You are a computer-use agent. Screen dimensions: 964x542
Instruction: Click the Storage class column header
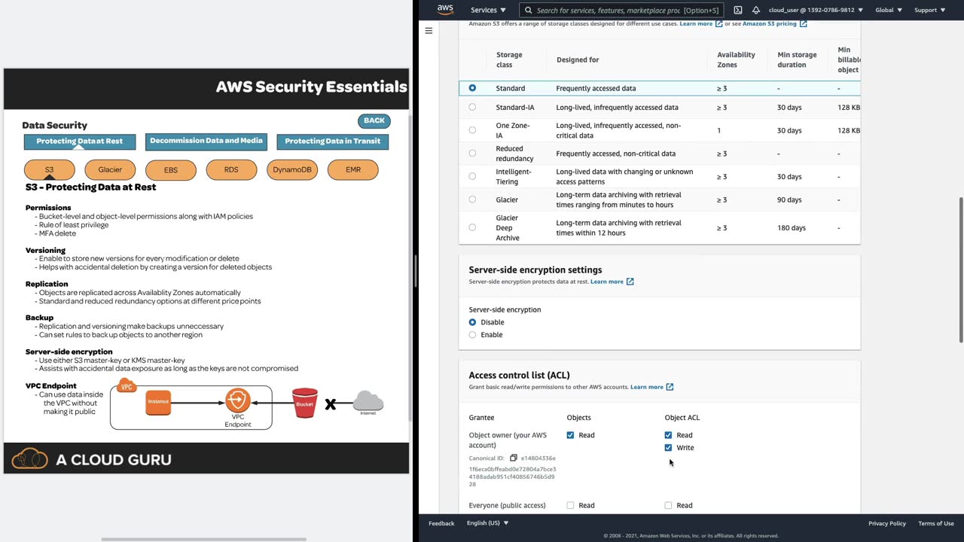tap(509, 59)
